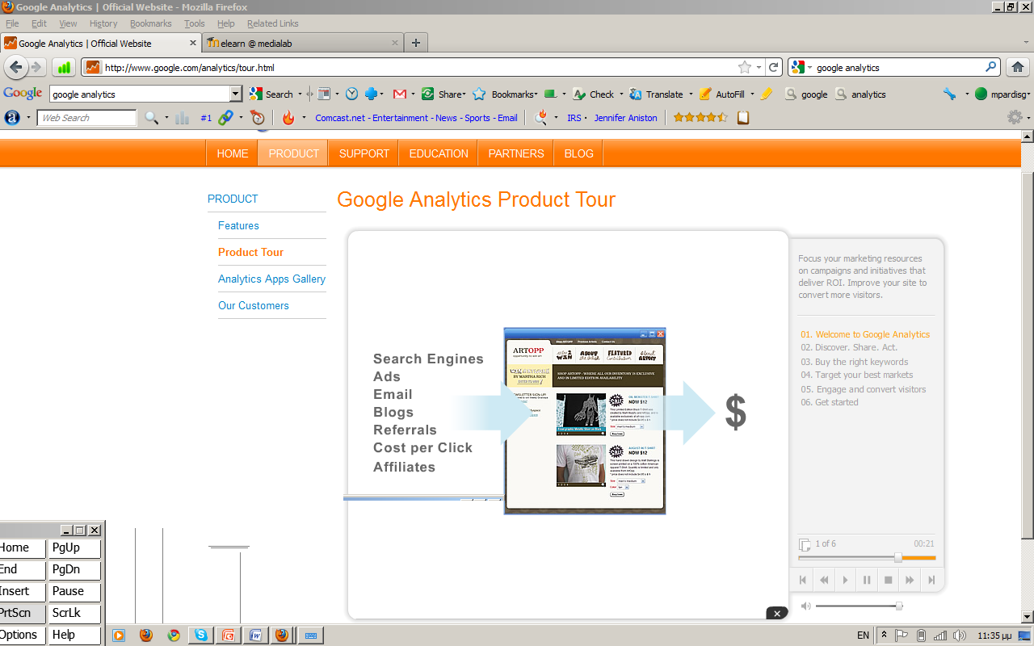
Task: Click the tour progress slider thumb
Action: coord(898,557)
